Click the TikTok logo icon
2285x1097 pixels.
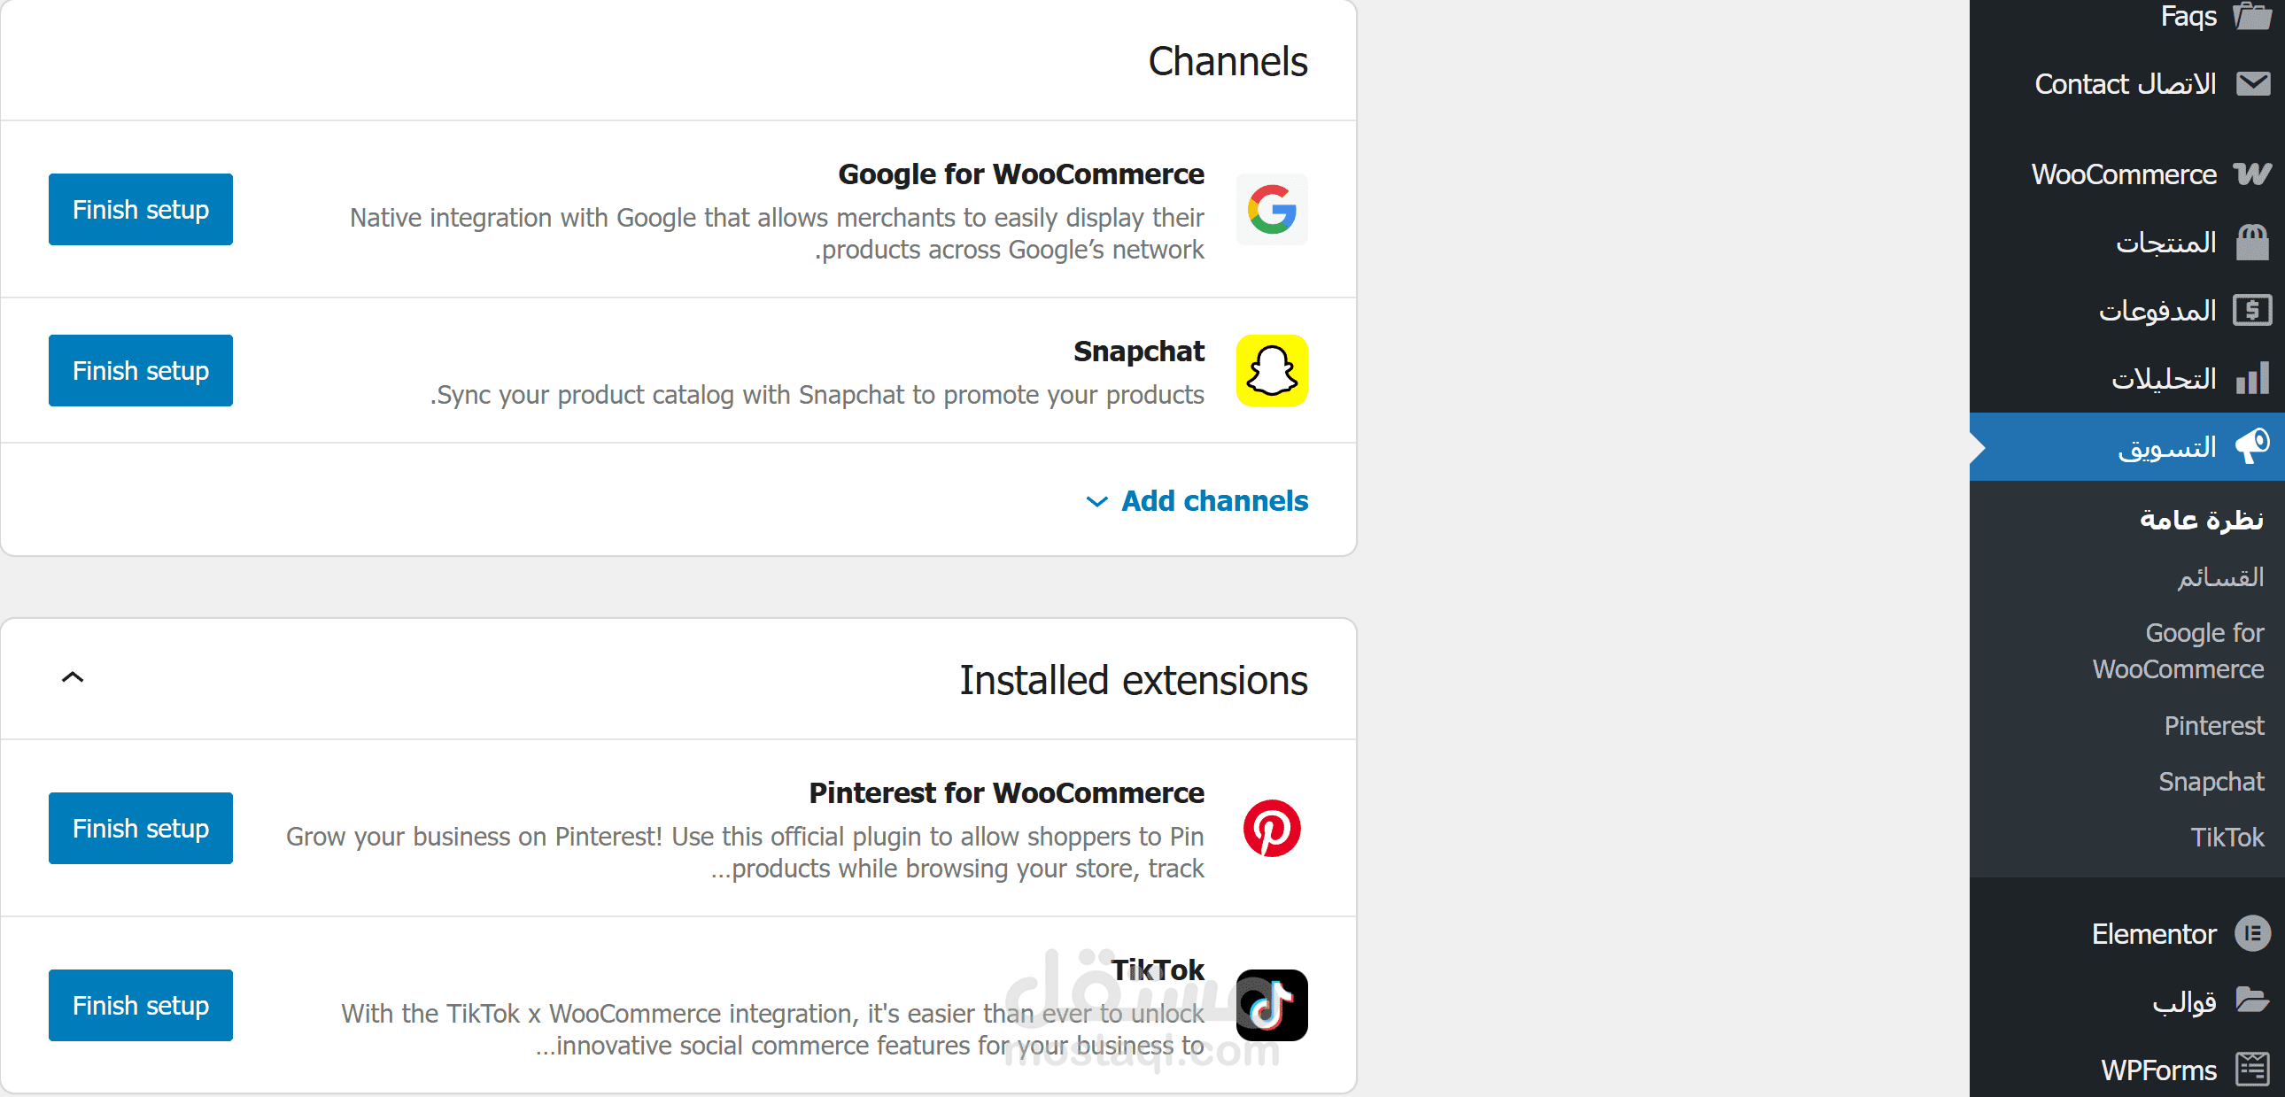click(1271, 1005)
